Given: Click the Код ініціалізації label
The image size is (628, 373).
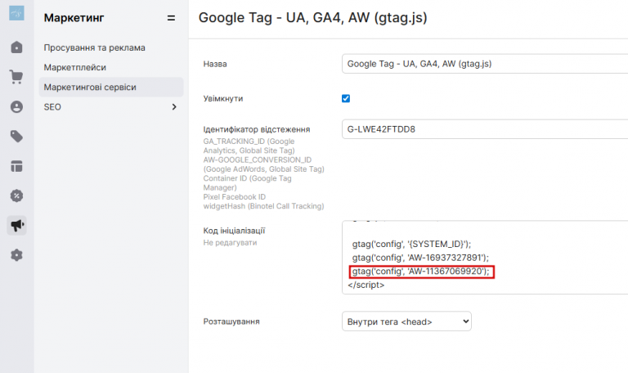Looking at the screenshot, I should 235,231.
